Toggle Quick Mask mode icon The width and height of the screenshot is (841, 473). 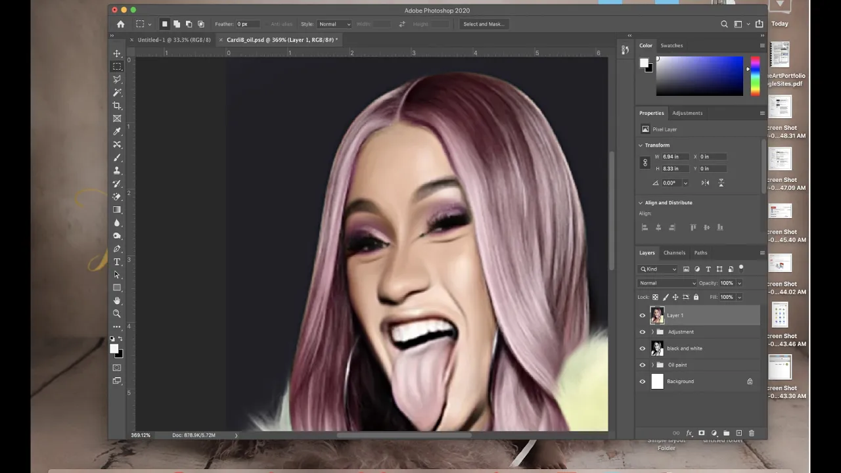117,368
